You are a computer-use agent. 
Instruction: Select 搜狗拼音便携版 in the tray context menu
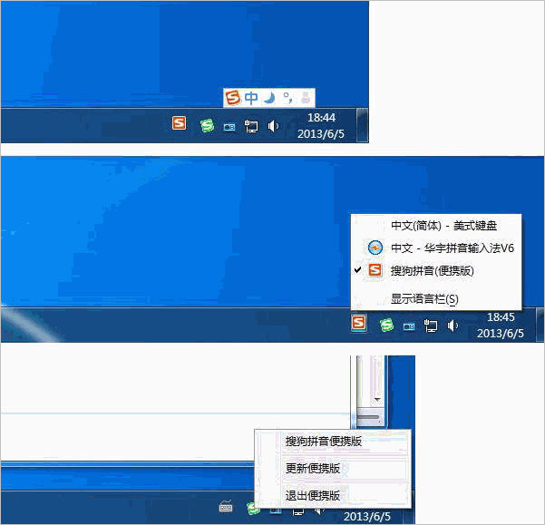[333, 442]
